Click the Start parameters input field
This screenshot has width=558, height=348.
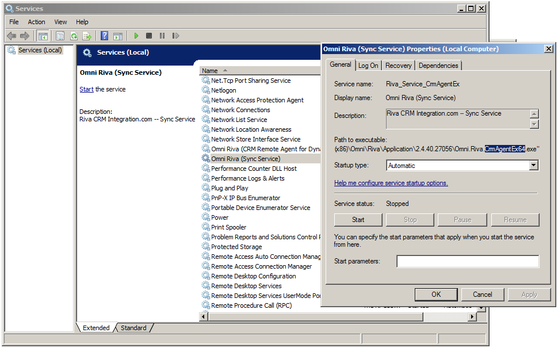tap(468, 261)
